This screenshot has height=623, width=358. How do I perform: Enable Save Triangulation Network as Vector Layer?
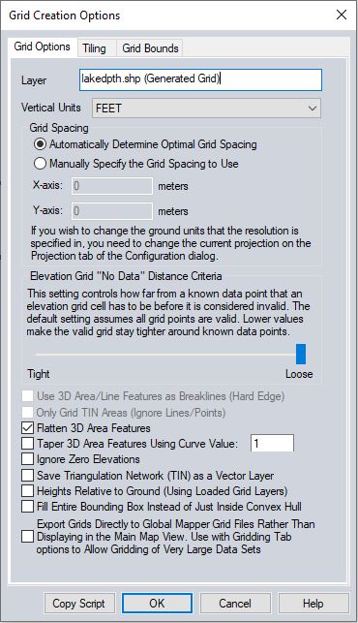pos(27,475)
